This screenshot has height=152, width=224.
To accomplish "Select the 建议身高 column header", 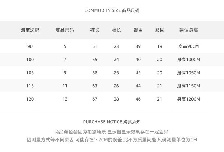I will pos(188,30).
